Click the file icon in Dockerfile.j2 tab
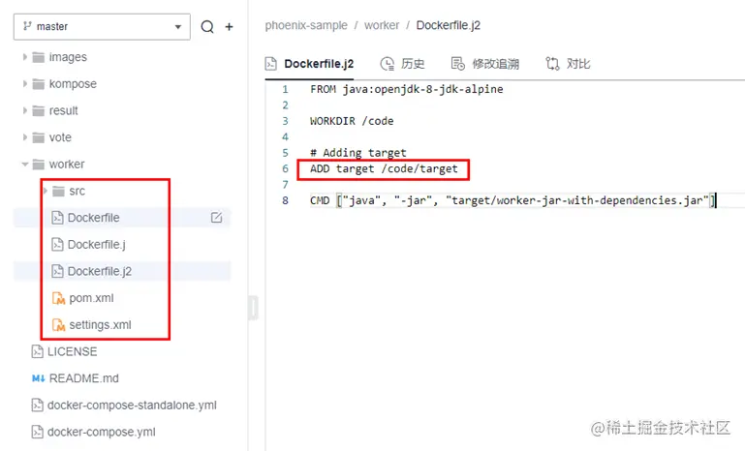The image size is (745, 451). 271,64
